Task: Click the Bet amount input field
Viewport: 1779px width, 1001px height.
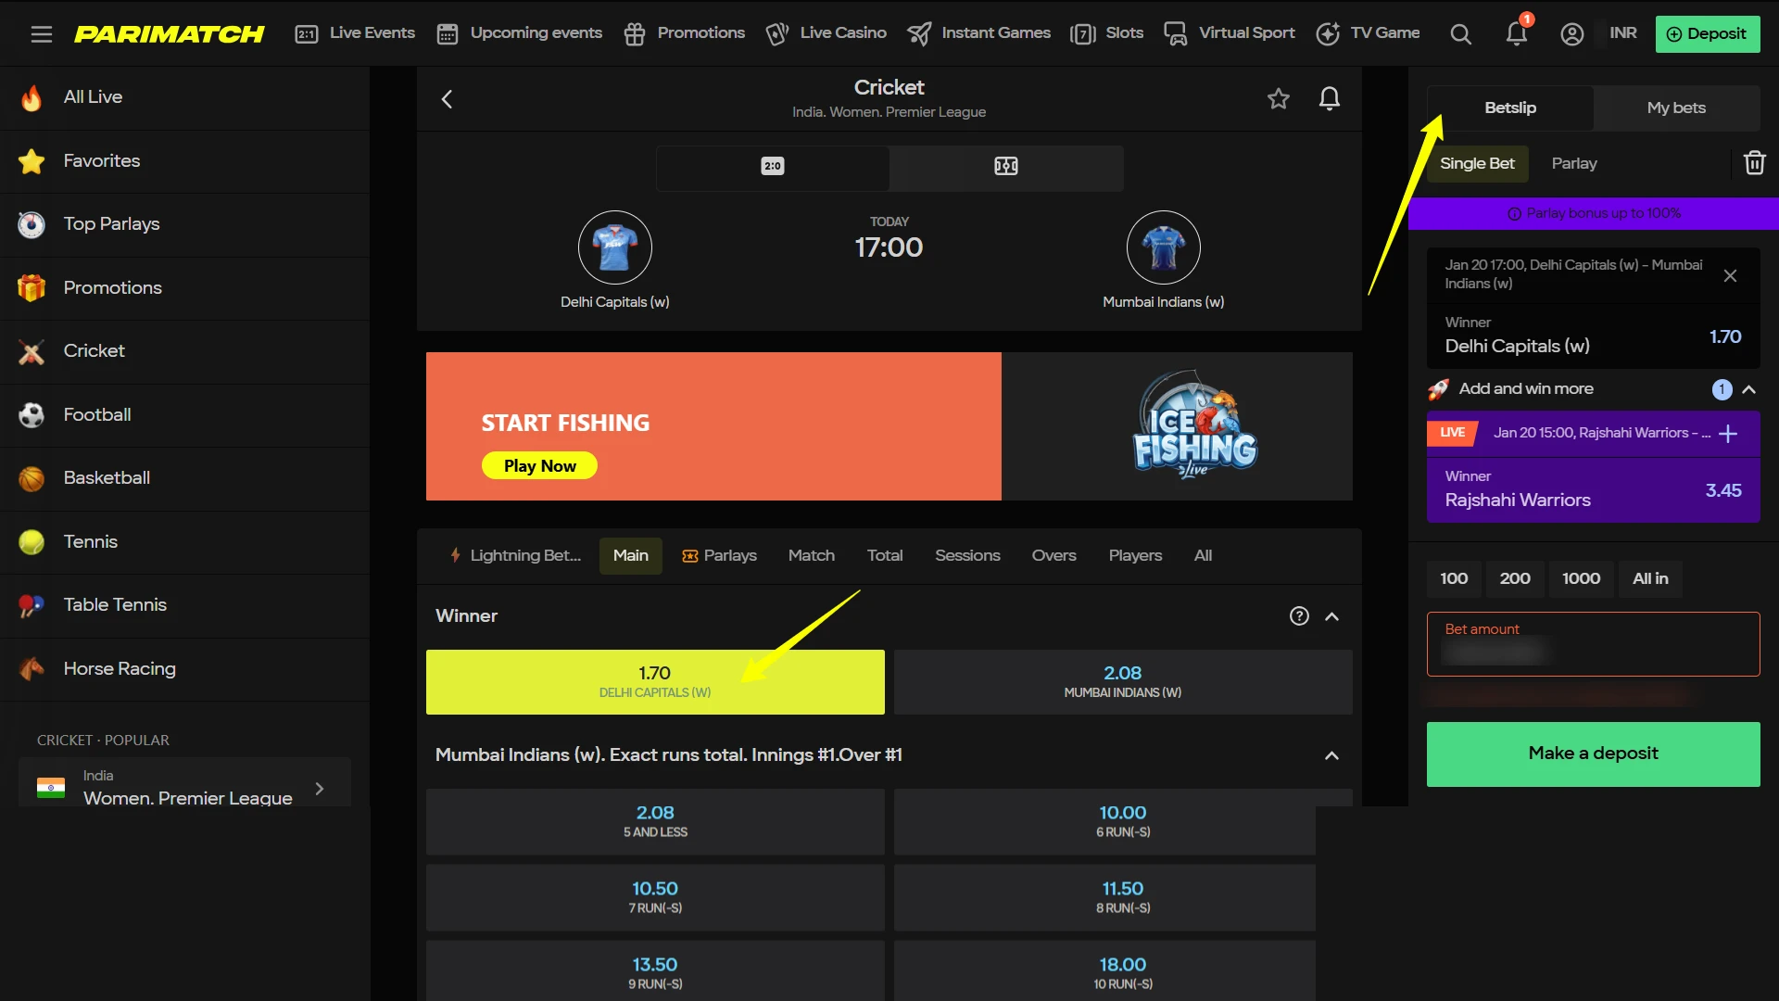Action: [x=1593, y=644]
